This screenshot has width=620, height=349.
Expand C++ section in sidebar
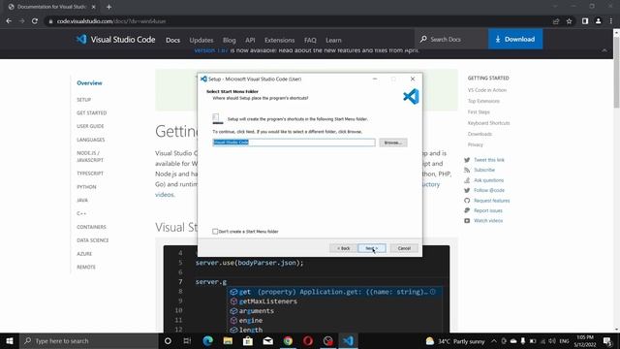(81, 213)
